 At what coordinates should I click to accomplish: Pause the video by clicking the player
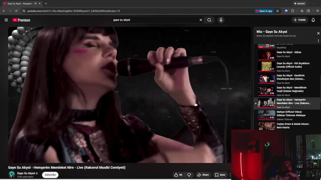click(x=129, y=95)
